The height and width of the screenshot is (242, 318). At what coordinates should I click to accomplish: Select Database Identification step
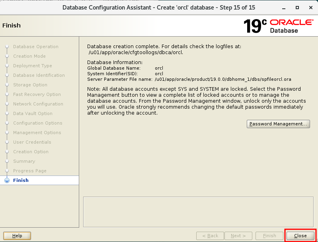39,75
